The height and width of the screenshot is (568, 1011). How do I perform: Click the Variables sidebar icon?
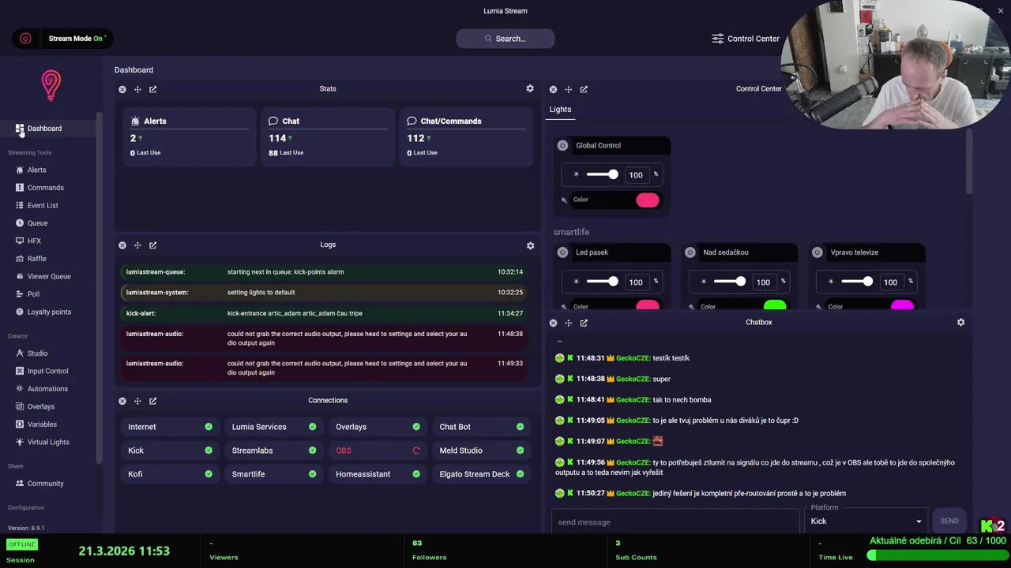click(20, 424)
